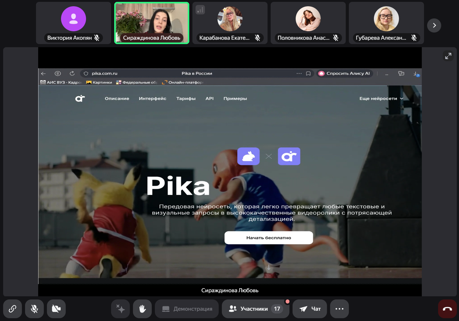Screen dimensions: 459x321
Task: Open the Тарифы nav item
Action: point(186,98)
